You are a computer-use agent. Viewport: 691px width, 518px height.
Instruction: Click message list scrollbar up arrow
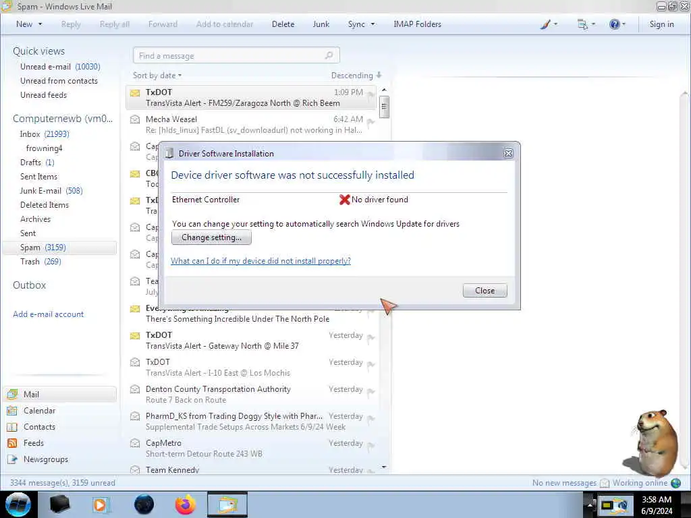click(384, 90)
